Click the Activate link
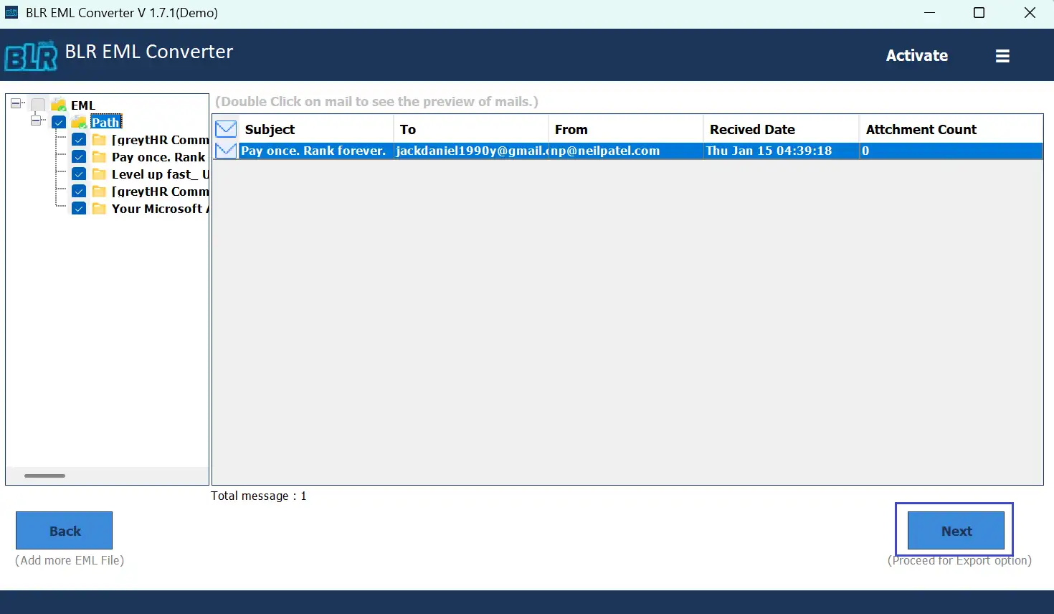 click(x=916, y=56)
